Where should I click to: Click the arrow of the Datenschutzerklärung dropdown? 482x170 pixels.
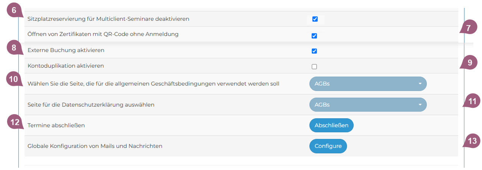click(x=420, y=105)
